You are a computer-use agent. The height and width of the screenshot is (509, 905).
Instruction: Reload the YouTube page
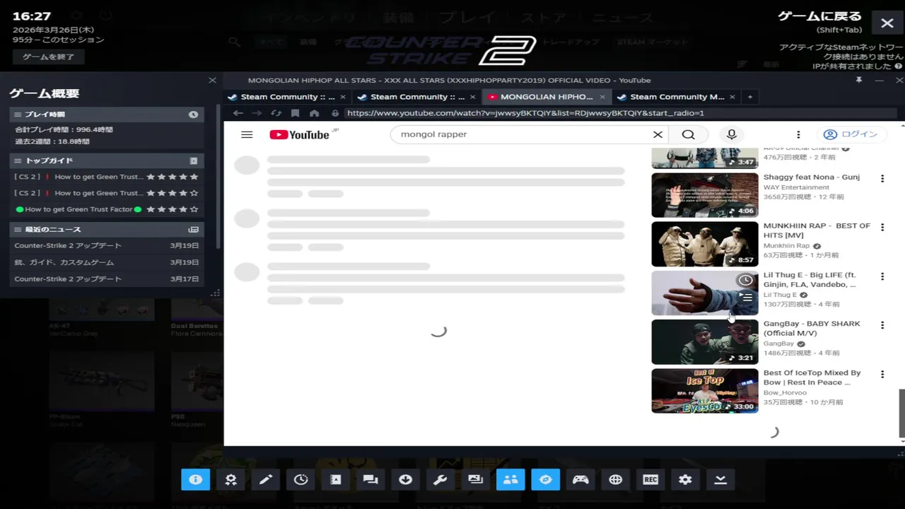[276, 113]
